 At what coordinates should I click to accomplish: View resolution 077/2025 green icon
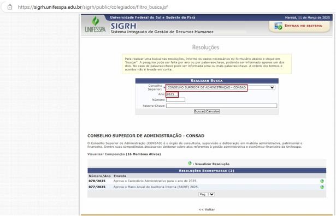pos(322,187)
